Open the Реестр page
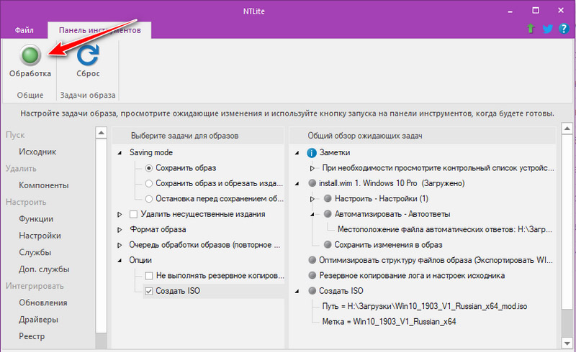Screen dimensions: 576x352 (x=32, y=336)
